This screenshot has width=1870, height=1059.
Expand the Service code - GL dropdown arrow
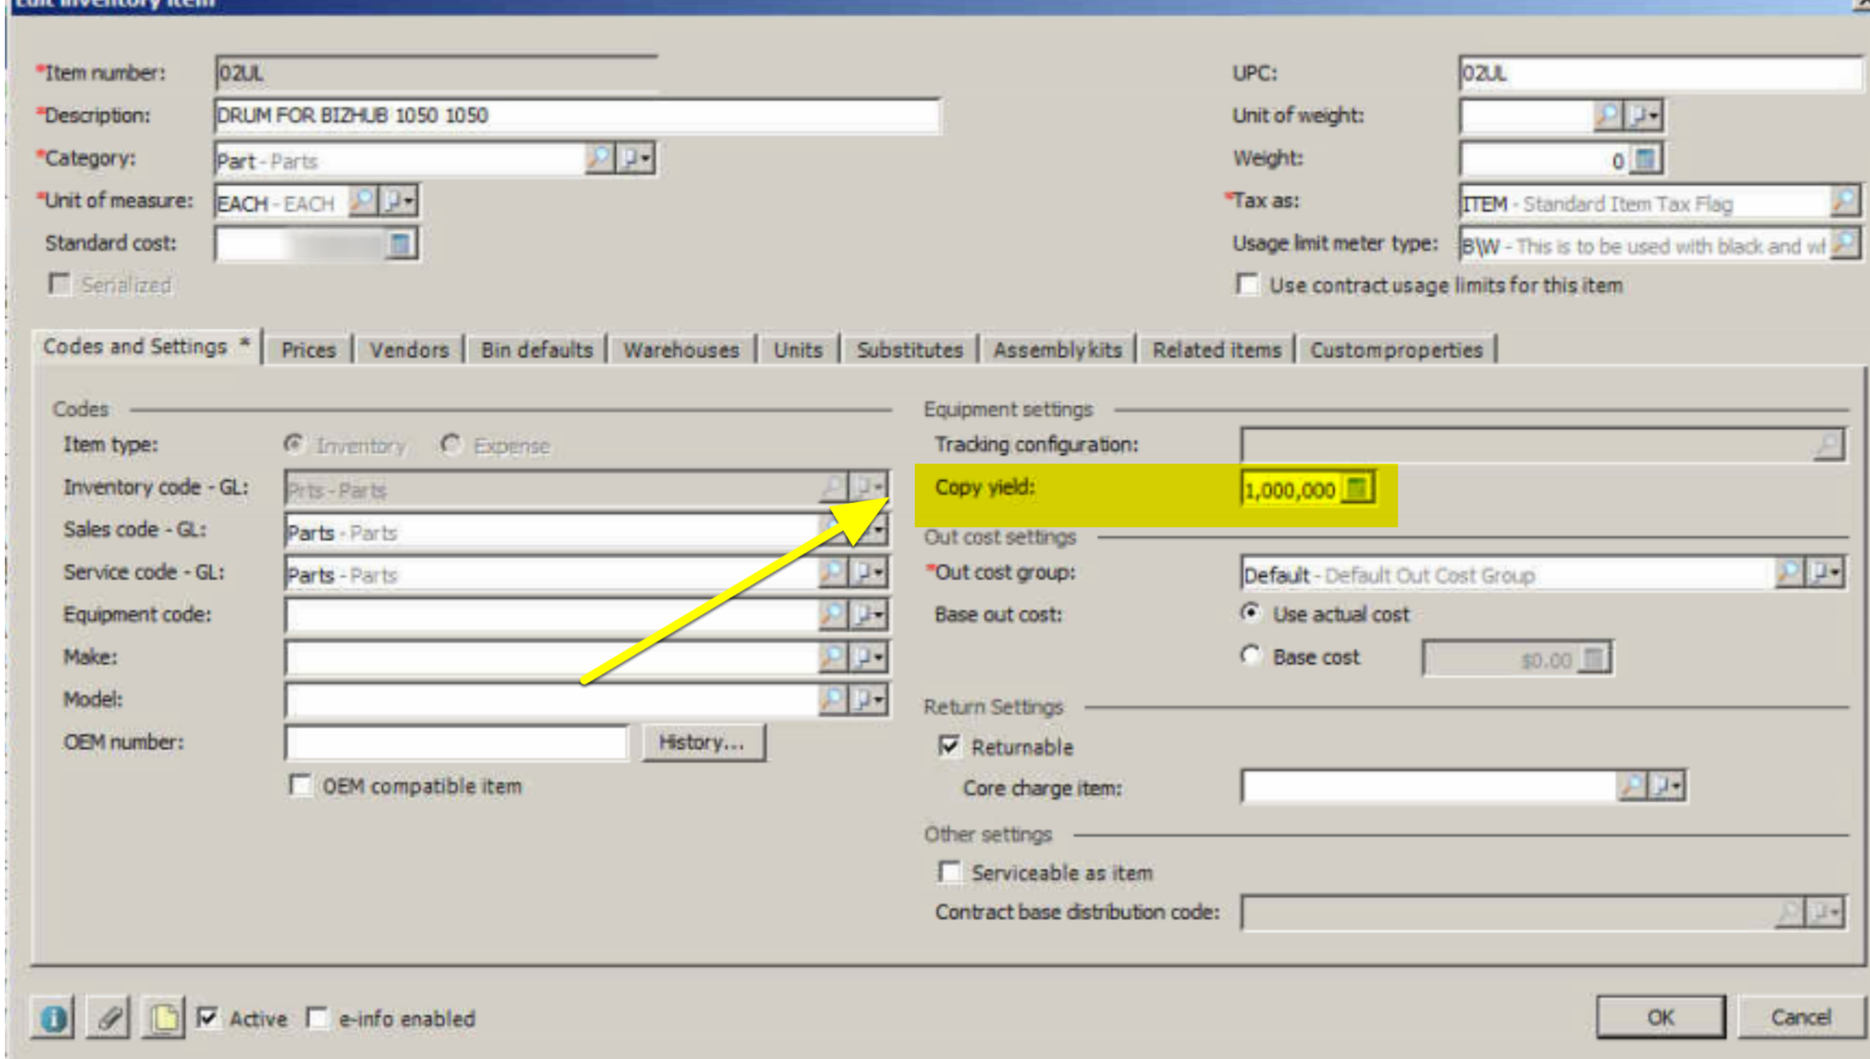click(869, 573)
